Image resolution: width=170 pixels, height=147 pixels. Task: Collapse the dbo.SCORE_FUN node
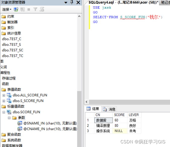point(4,112)
